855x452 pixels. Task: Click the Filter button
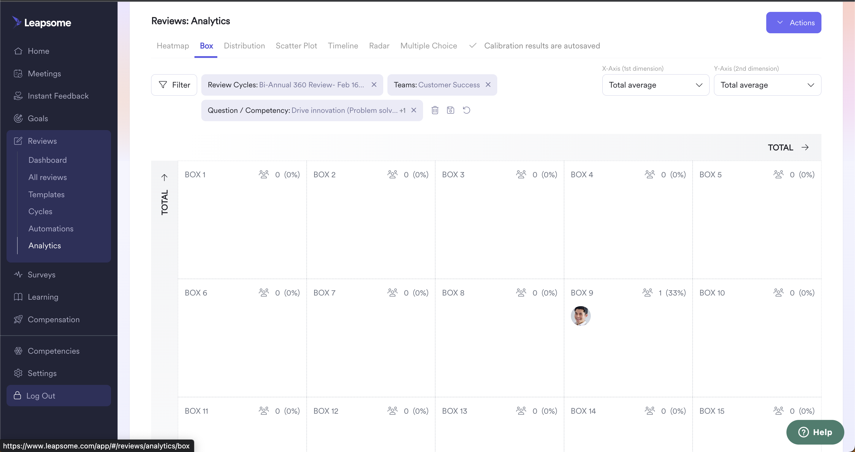point(174,85)
